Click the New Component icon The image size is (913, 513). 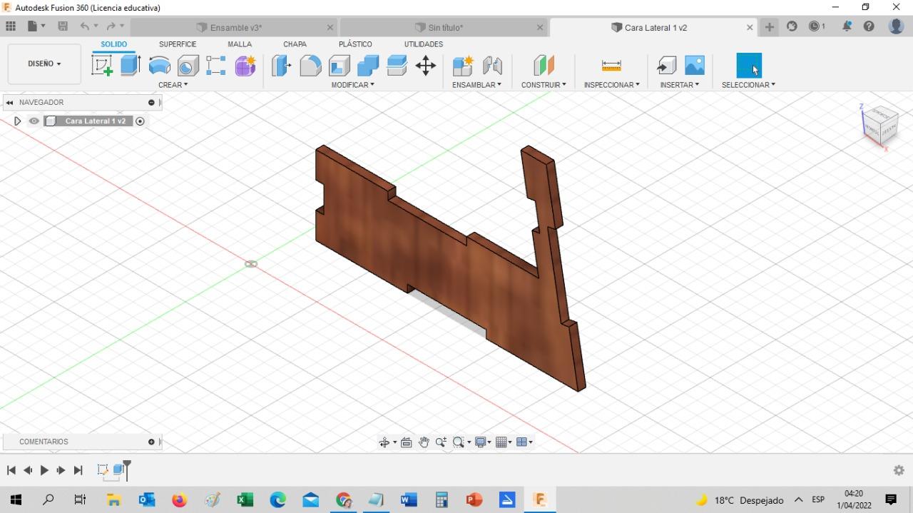coord(463,66)
